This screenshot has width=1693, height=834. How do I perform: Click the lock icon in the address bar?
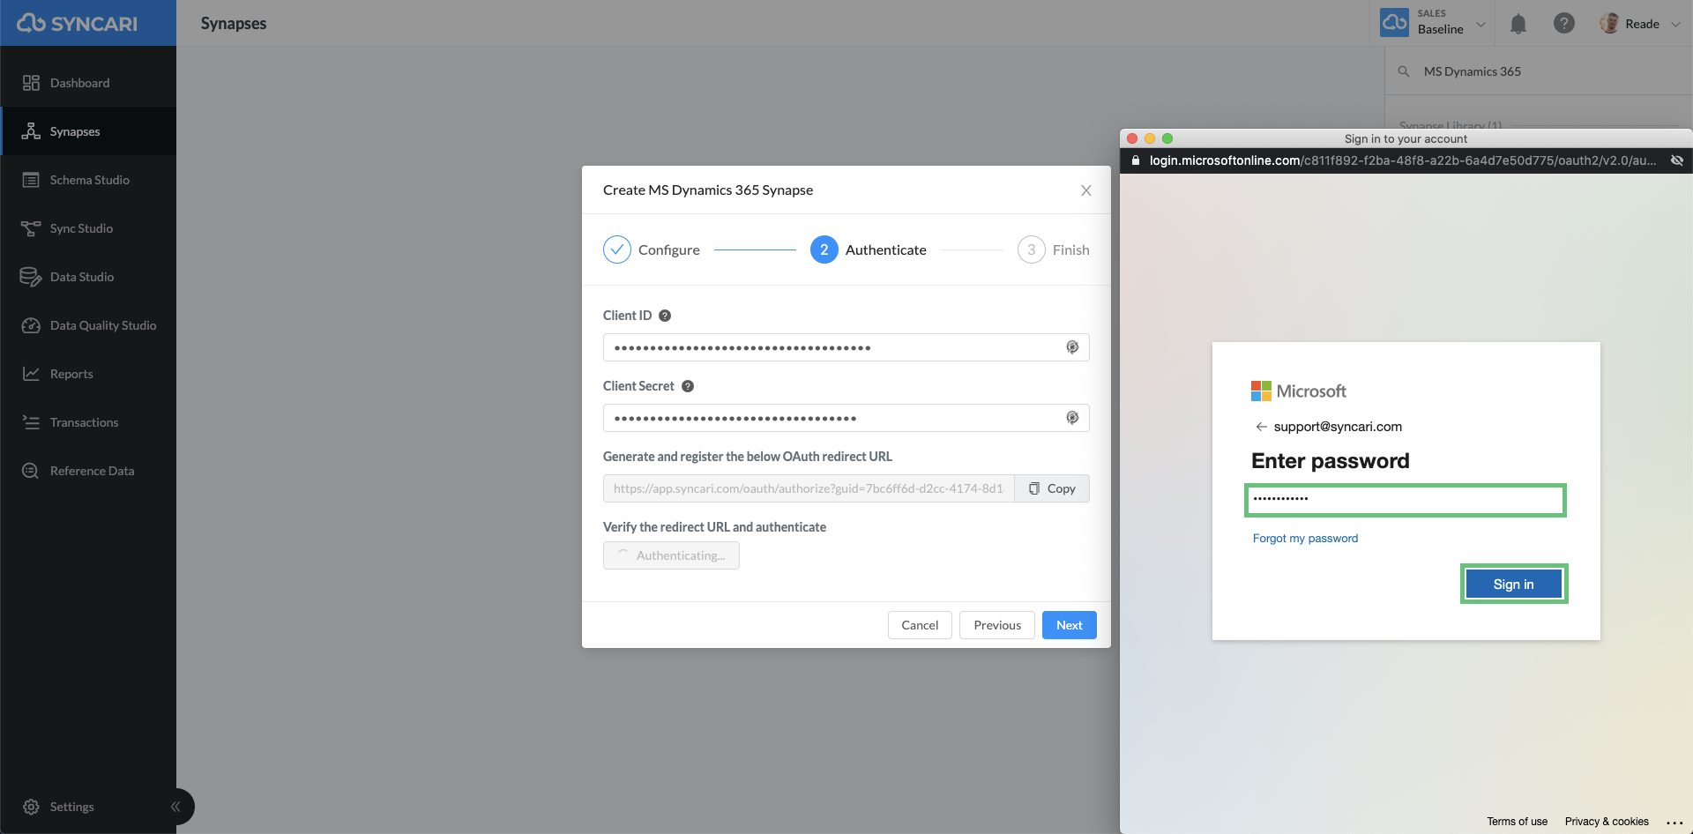[x=1136, y=160]
